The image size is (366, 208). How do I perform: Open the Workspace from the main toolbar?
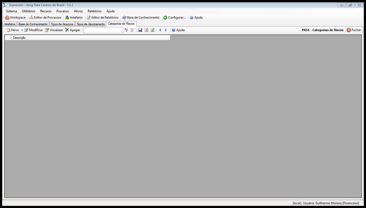(x=15, y=18)
